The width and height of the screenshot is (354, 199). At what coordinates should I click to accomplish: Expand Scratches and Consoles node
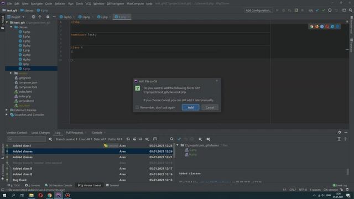(7, 114)
